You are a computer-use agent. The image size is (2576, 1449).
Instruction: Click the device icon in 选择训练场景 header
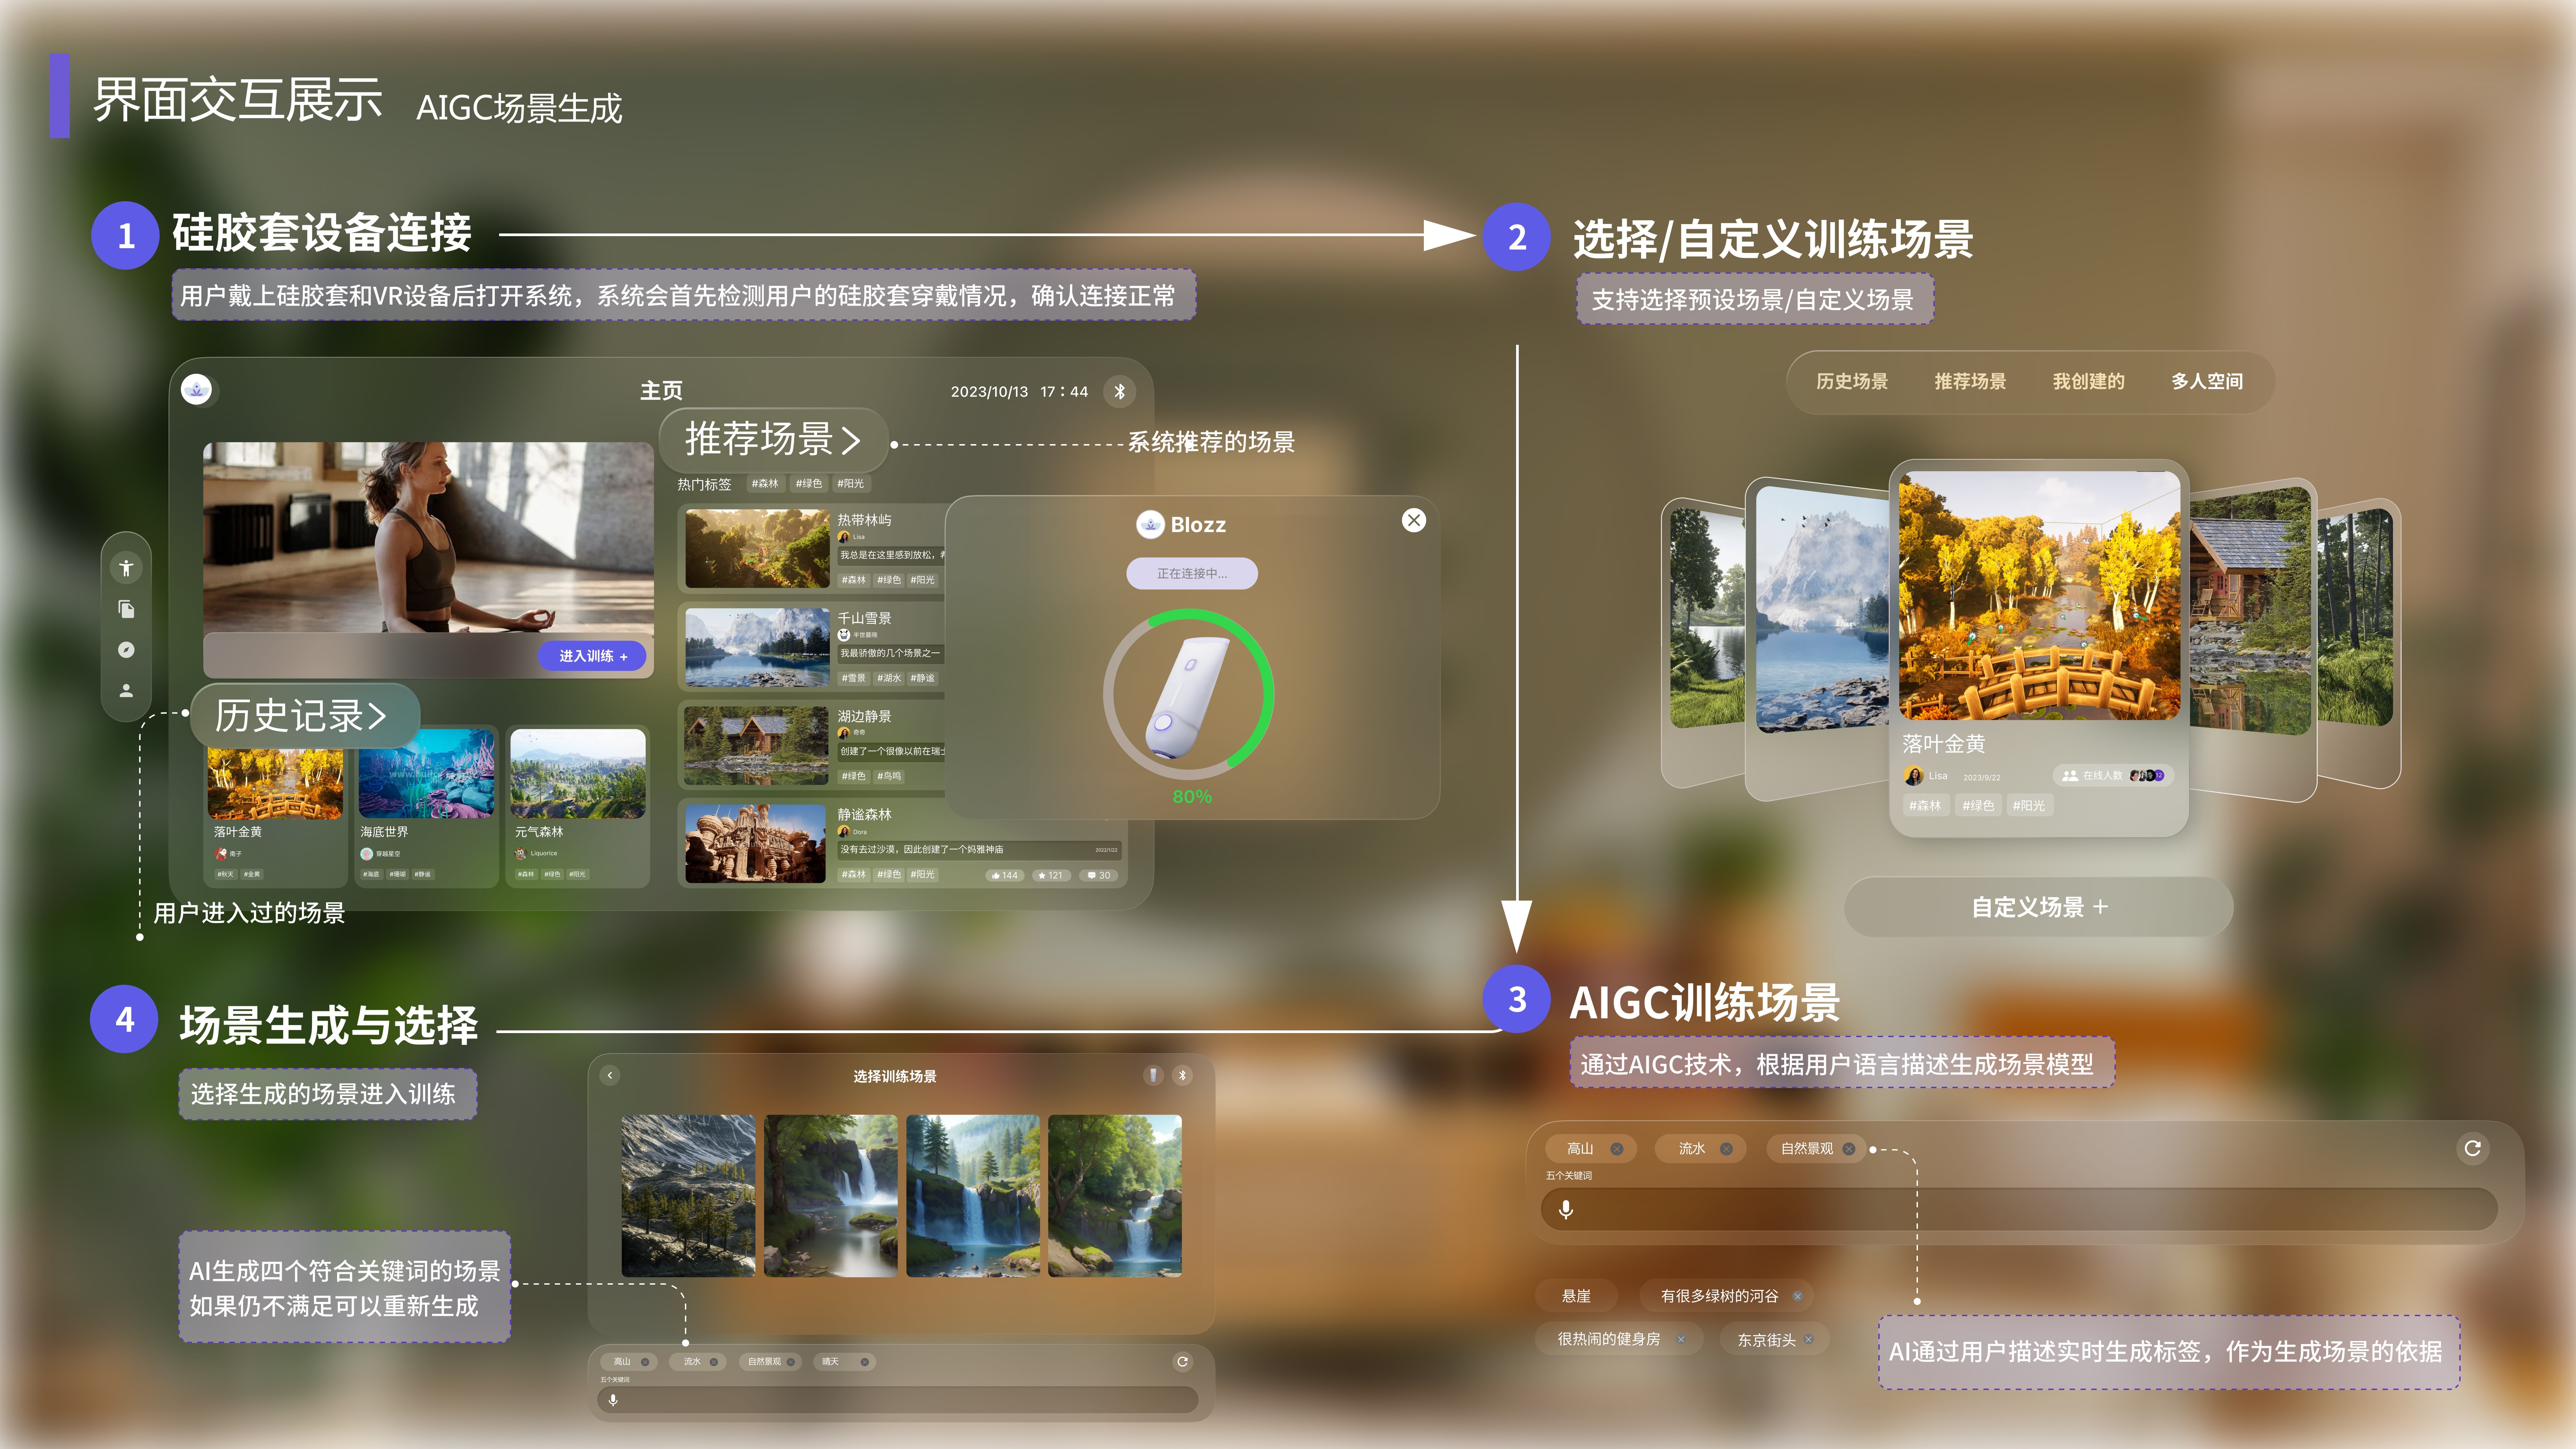(1153, 1075)
